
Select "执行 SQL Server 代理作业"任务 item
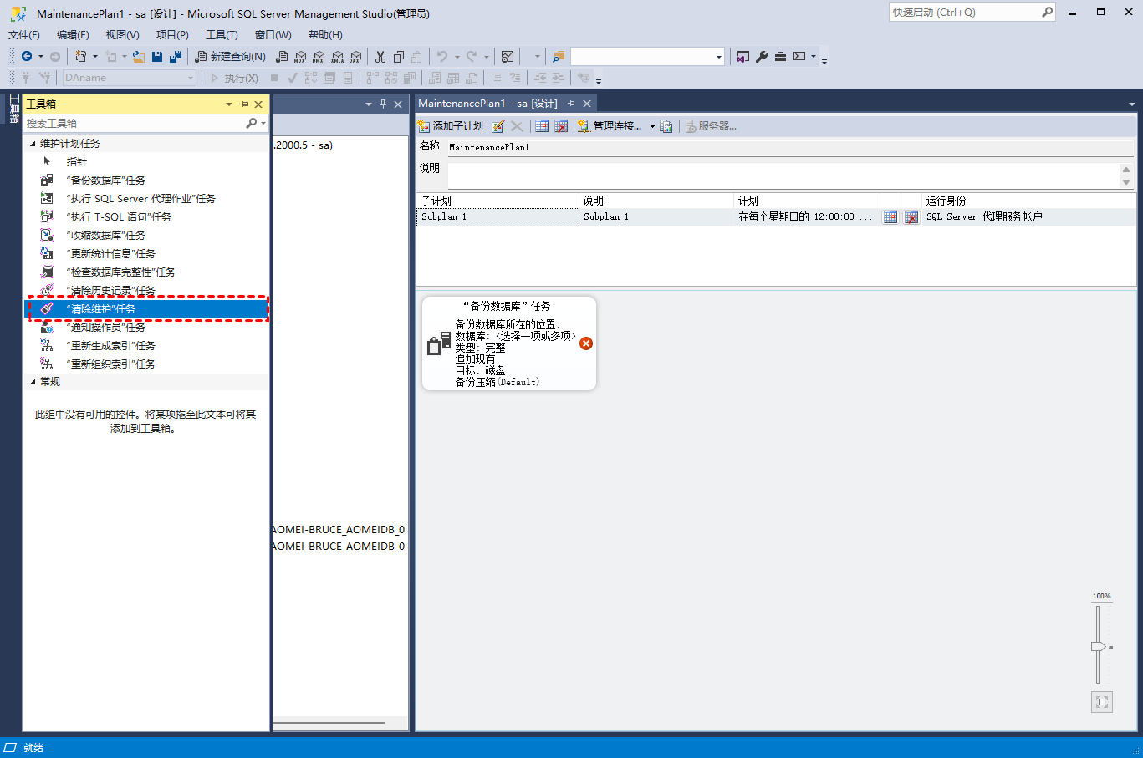tap(146, 199)
